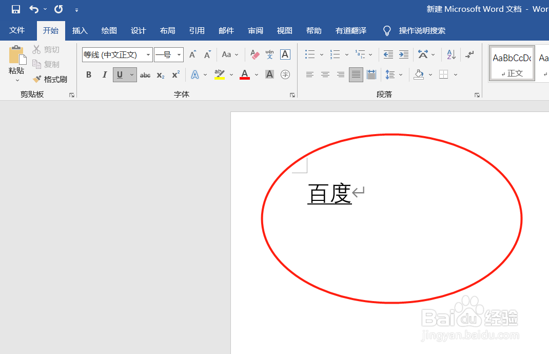
Task: Toggle strikethrough abc formatting
Action: 145,74
